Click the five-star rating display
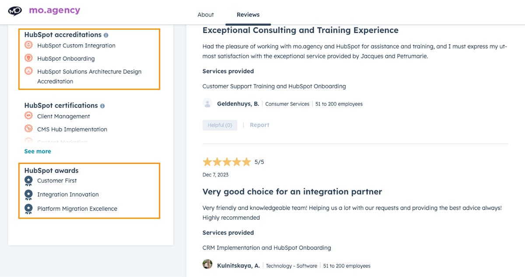The image size is (525, 277). click(227, 162)
